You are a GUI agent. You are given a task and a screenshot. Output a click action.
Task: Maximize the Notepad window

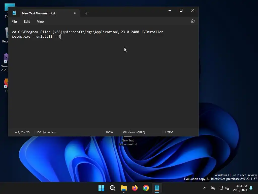[x=181, y=10]
